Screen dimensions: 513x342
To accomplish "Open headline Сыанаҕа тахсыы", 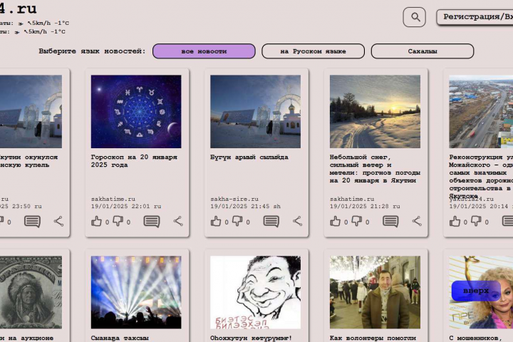I will pos(120,338).
